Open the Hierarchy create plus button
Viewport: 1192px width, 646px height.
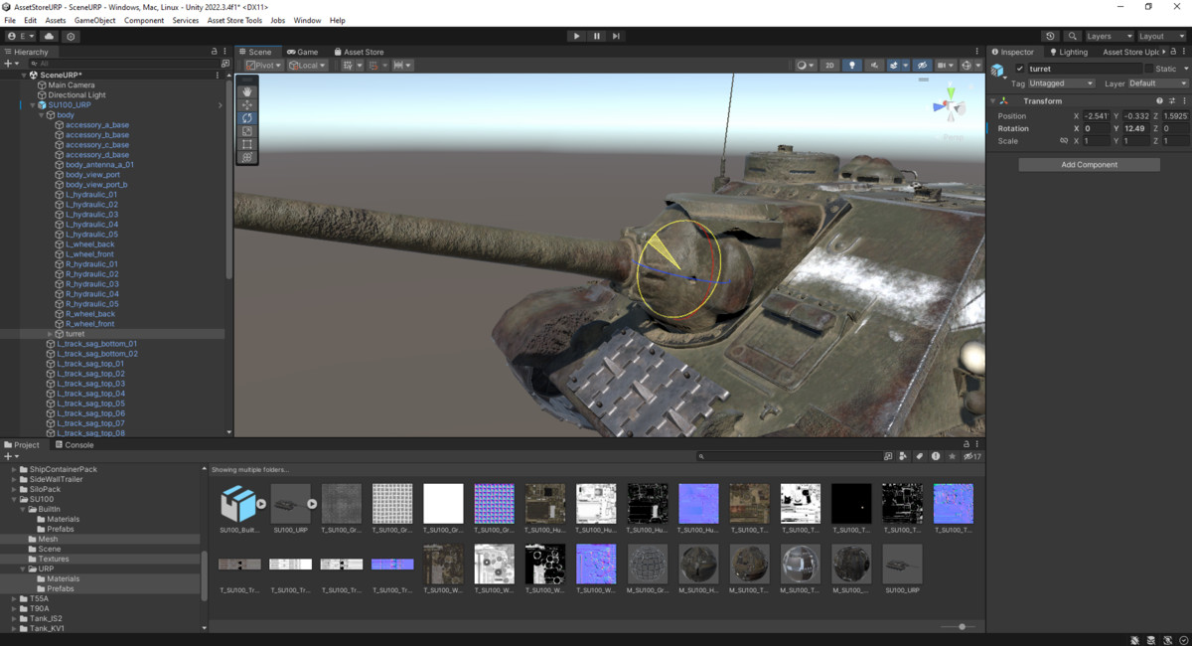pyautogui.click(x=11, y=63)
